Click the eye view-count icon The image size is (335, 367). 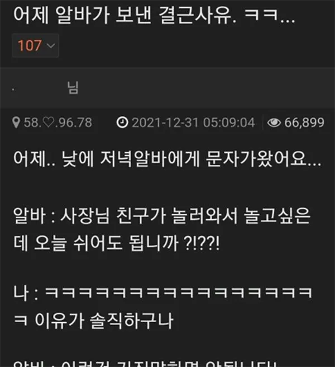(x=274, y=123)
